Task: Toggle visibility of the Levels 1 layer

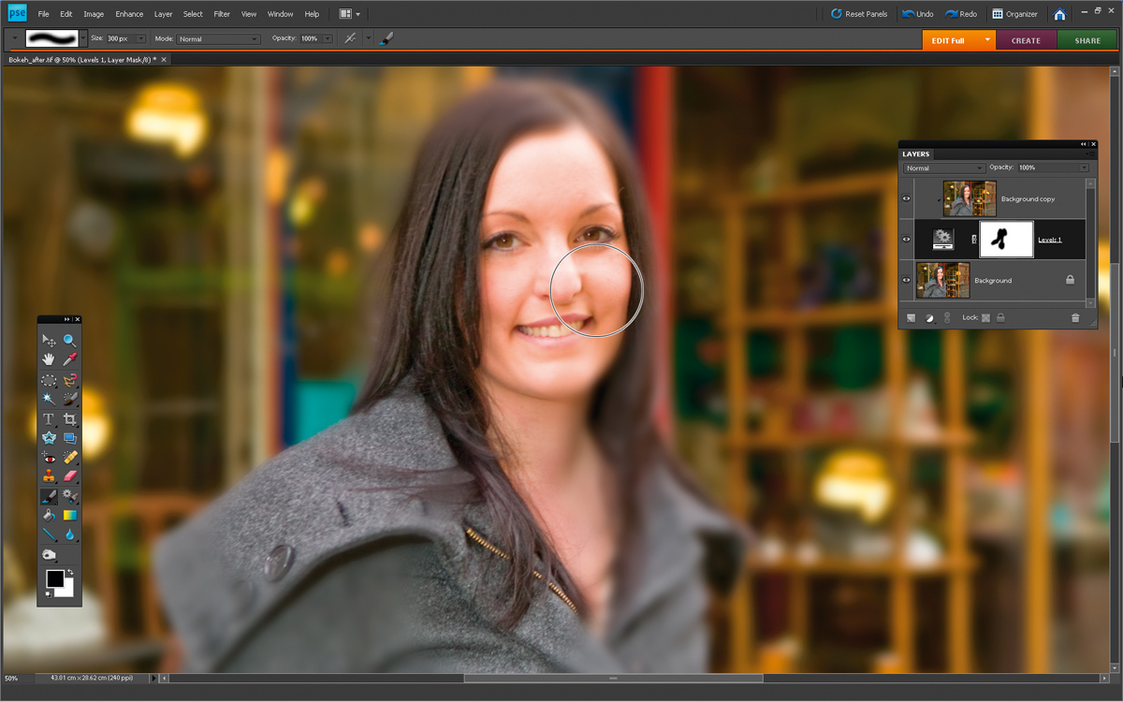Action: click(x=906, y=240)
